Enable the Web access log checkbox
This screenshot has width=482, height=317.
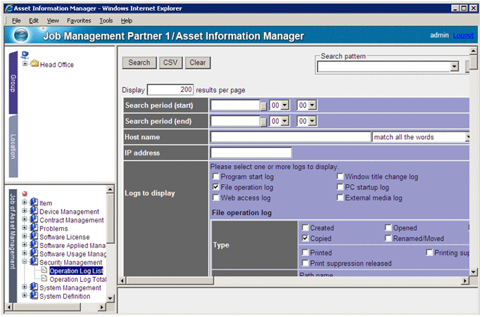(216, 198)
